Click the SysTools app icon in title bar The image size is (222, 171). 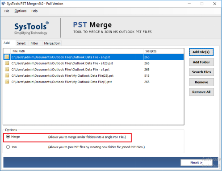[x=3, y=4]
